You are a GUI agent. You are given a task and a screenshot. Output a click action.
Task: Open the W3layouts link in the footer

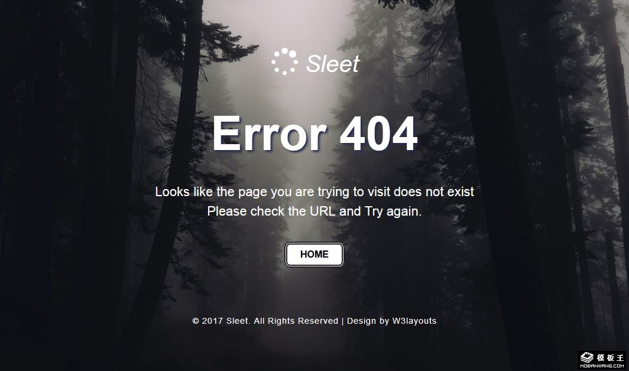(414, 321)
